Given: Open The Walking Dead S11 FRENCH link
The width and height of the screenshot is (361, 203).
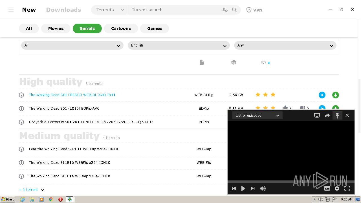Looking at the screenshot, I should coord(72,95).
